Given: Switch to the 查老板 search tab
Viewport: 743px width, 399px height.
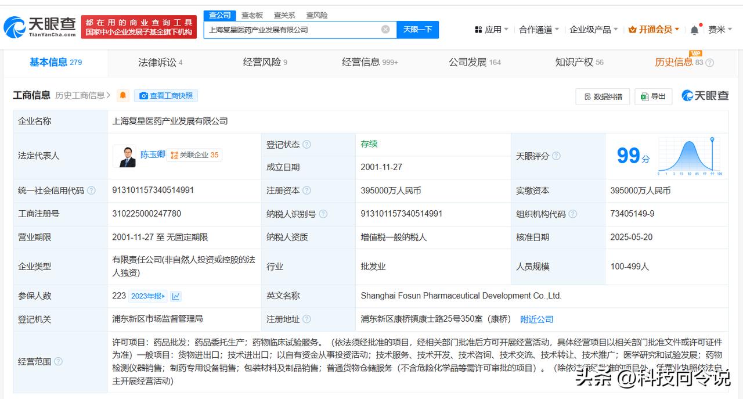Looking at the screenshot, I should [252, 15].
